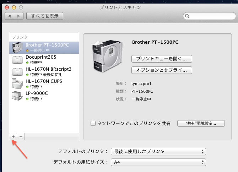Viewport: 238px width, 172px height.
Task: Click the LP-9000C printer icon
Action: pyautogui.click(x=17, y=96)
